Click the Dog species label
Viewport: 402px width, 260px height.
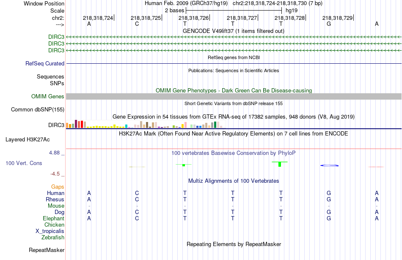(59, 212)
